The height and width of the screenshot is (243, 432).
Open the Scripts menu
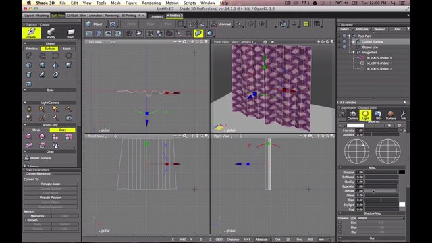click(190, 3)
